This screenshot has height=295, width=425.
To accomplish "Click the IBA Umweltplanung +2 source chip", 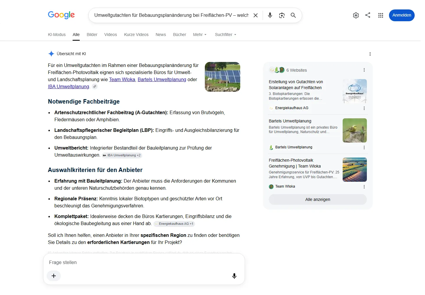I will (x=122, y=155).
